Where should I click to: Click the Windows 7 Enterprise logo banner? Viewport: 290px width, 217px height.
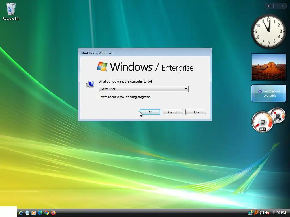(x=145, y=67)
